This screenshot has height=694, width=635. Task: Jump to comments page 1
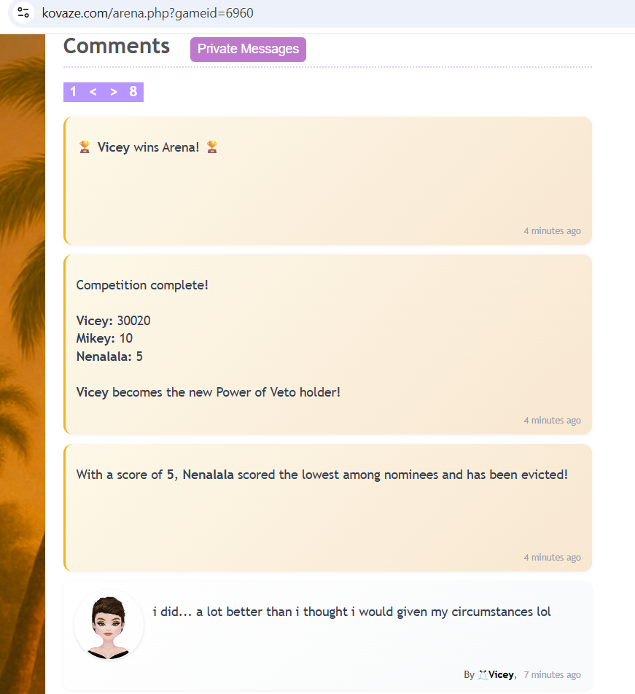(x=74, y=92)
